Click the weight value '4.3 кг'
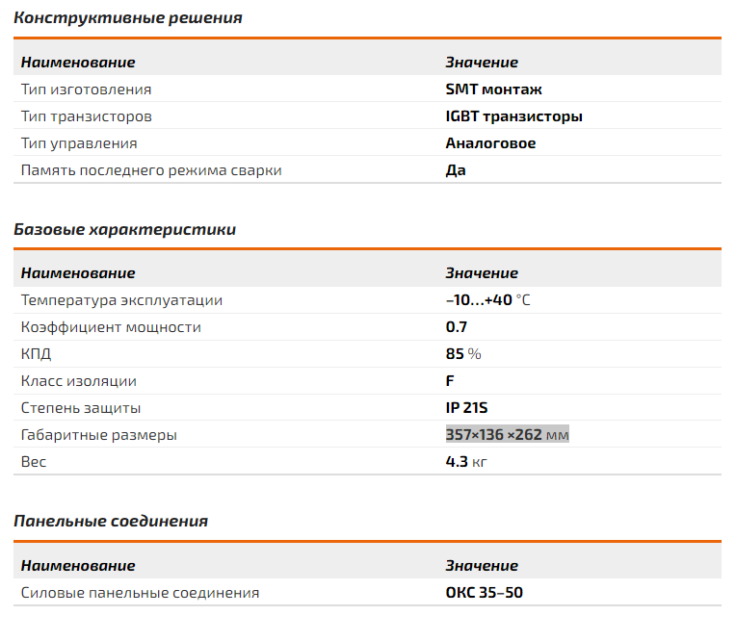 (466, 462)
